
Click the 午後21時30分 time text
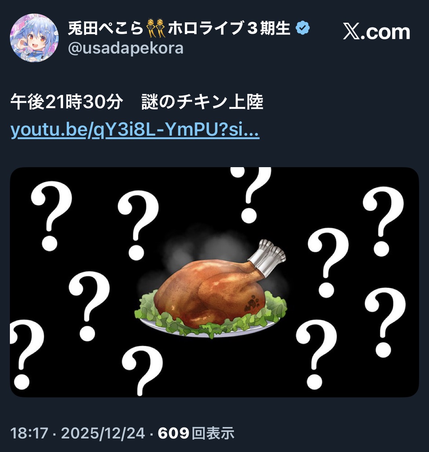66,102
